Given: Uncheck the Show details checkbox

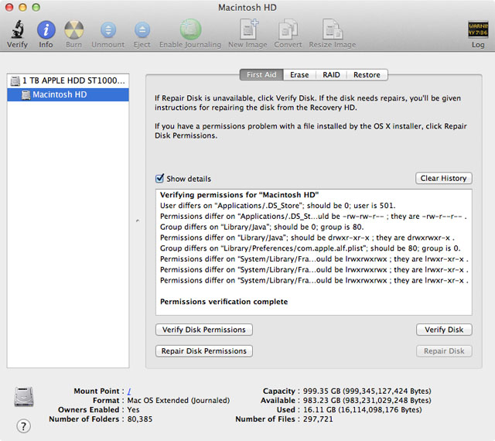Looking at the screenshot, I should pyautogui.click(x=160, y=178).
